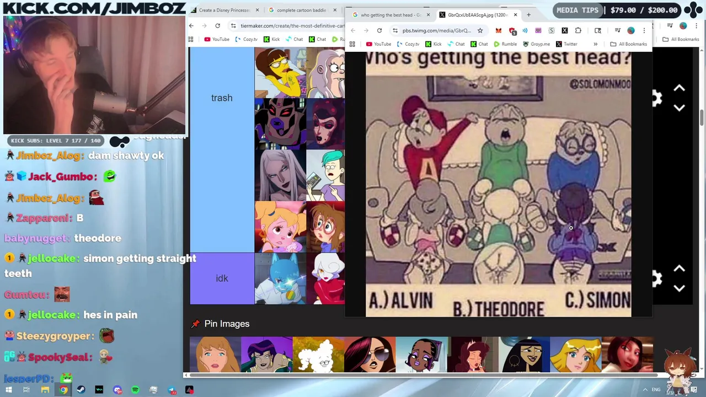Switch to Create a Disney Princesses tab
The width and height of the screenshot is (706, 397).
[224, 10]
